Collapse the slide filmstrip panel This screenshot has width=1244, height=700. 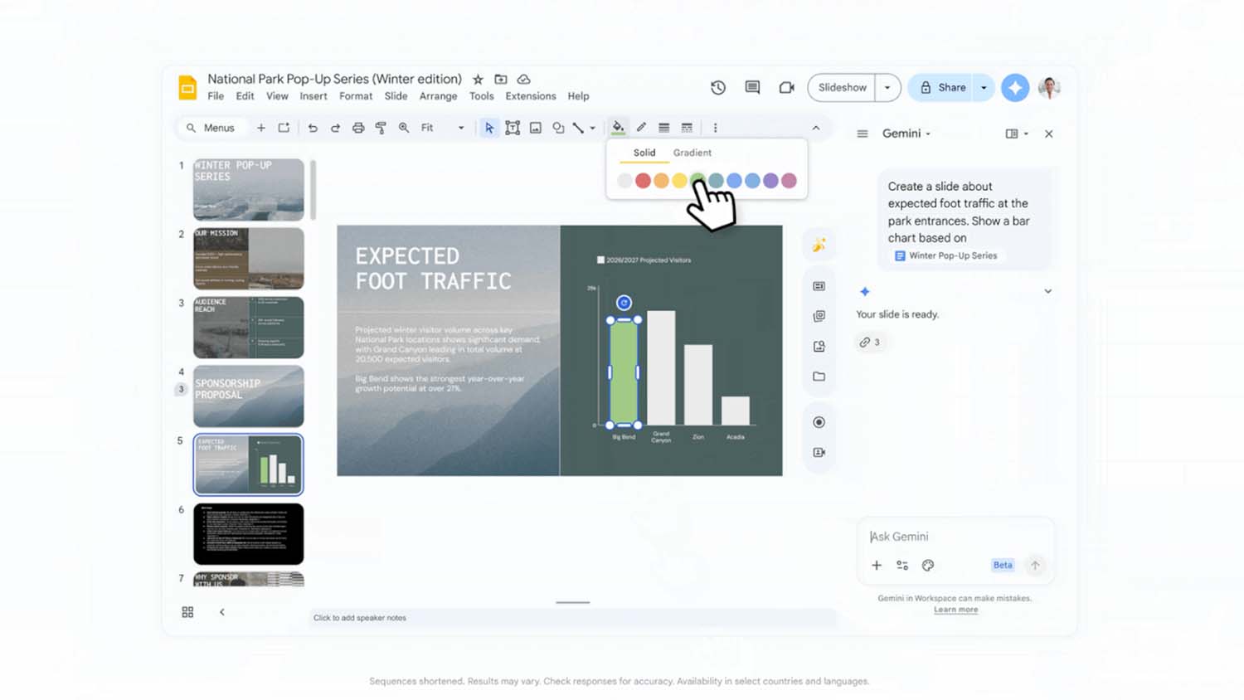[x=222, y=612]
